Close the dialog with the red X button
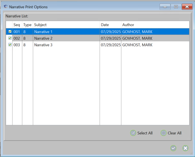 (187, 7)
